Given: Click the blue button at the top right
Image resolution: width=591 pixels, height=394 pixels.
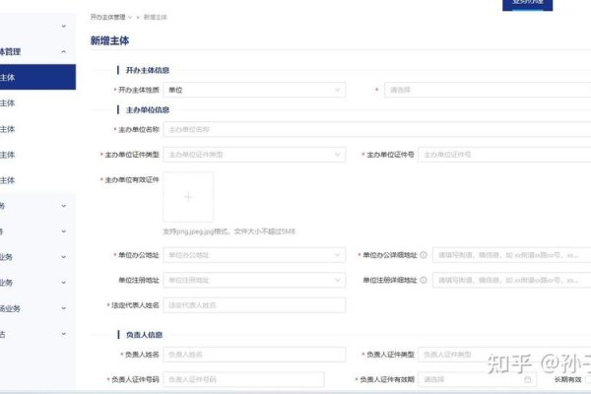Looking at the screenshot, I should pos(527,5).
